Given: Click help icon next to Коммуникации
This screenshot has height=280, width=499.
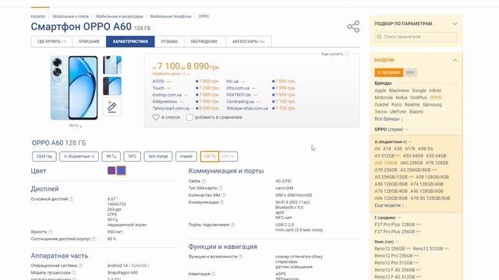Looking at the screenshot, I should click(221, 202).
